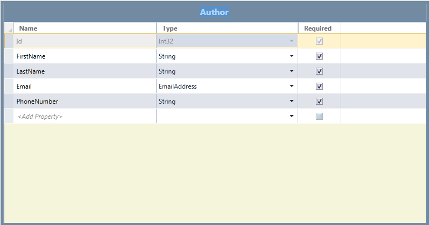Toggle Required checkbox for Email row
Screen dimensions: 430x225
(x=319, y=86)
